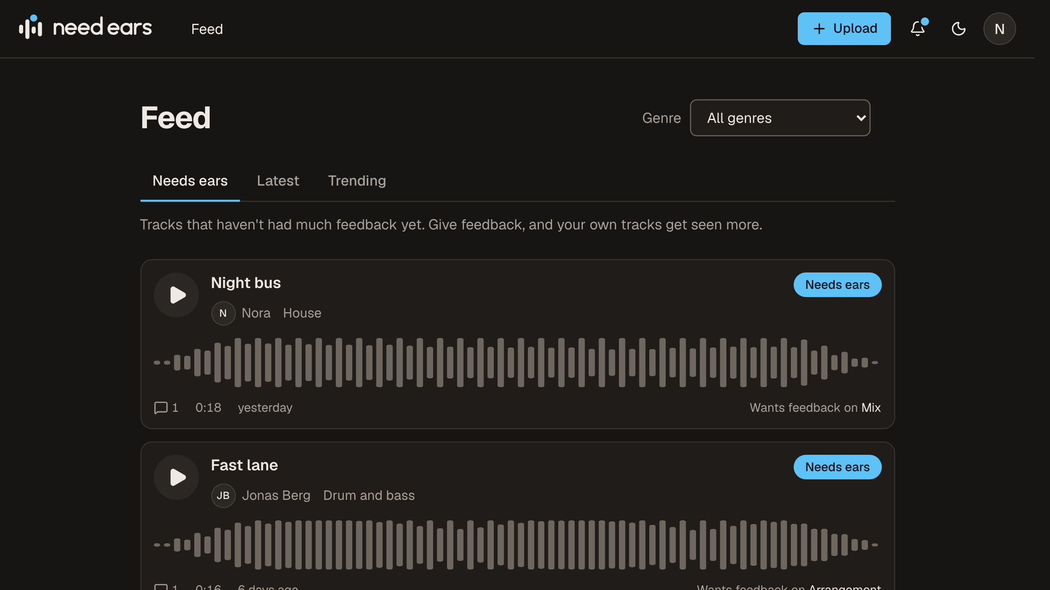Open the N user avatar menu
The height and width of the screenshot is (590, 1050).
point(1000,29)
